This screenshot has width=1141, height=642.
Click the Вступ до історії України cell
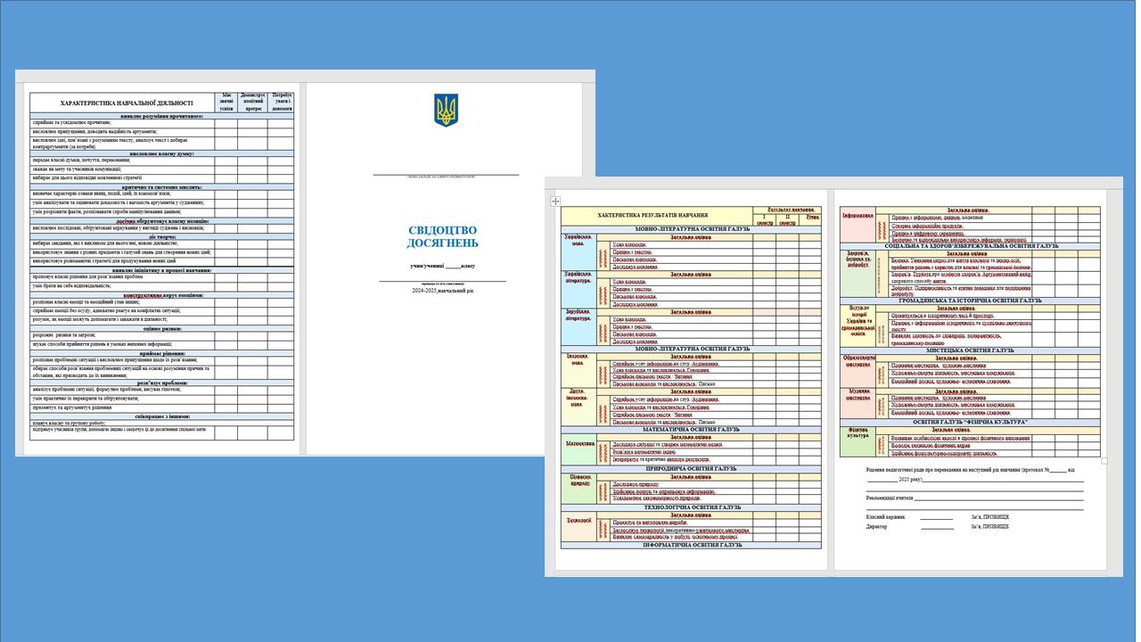[x=858, y=325]
